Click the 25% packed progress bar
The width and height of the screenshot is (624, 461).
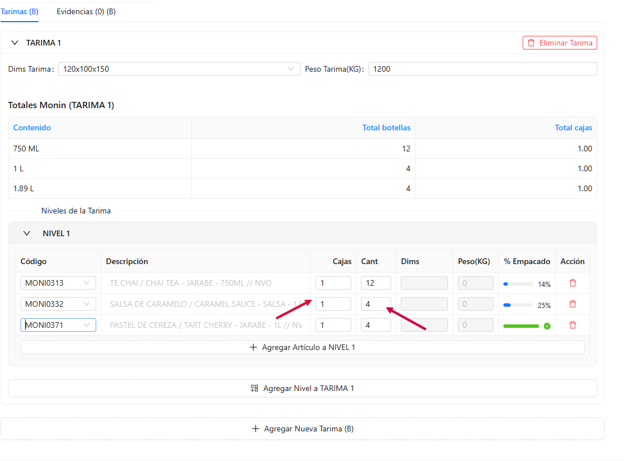[x=518, y=305]
